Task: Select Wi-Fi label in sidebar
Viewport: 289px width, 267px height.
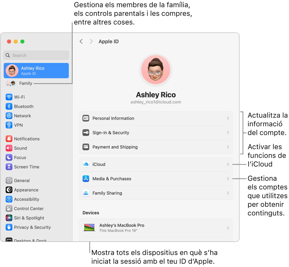Action: pos(19,97)
